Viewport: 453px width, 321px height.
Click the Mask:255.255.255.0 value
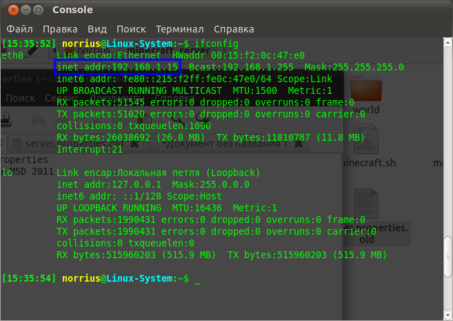354,67
